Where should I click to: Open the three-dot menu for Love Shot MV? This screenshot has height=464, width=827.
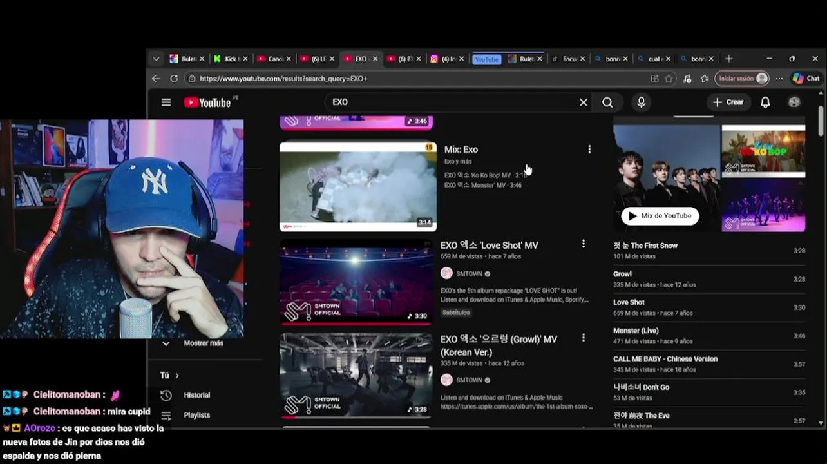584,244
